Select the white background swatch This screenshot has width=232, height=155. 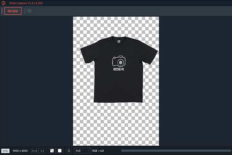60,150
